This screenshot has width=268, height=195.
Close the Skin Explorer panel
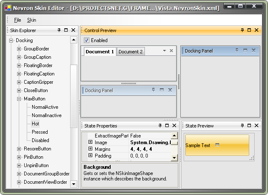(x=73, y=30)
